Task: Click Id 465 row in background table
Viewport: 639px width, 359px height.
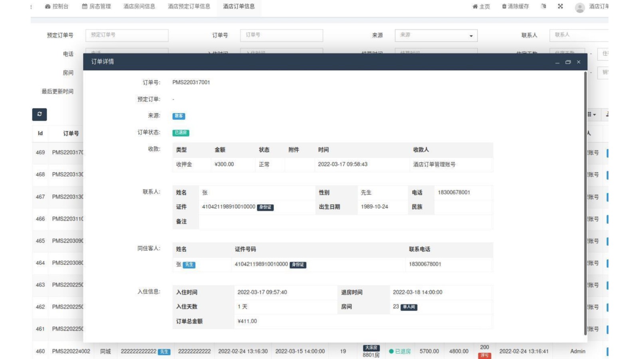Action: pyautogui.click(x=40, y=241)
